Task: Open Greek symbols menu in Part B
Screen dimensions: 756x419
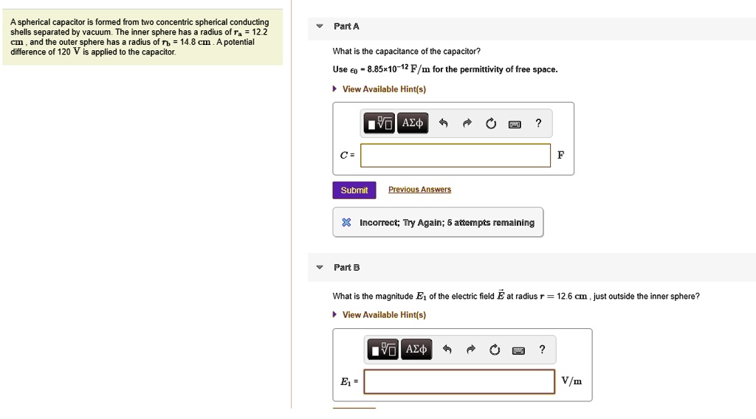Action: [416, 350]
